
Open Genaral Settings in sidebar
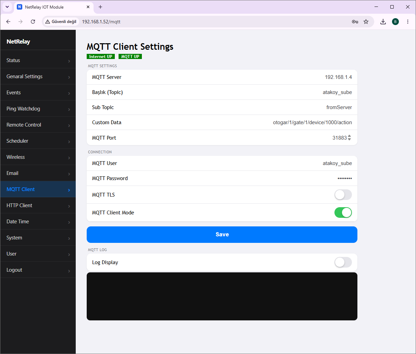click(x=38, y=76)
